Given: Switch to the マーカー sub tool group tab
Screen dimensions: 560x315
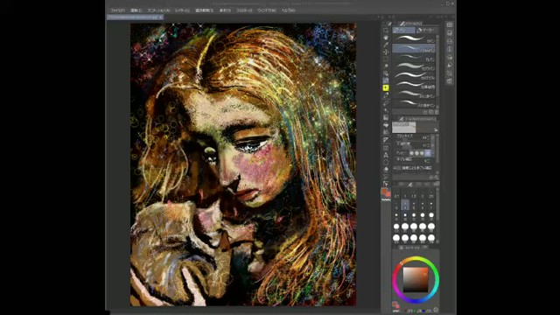Looking at the screenshot, I should (x=426, y=31).
